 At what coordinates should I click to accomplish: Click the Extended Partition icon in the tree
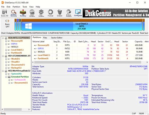(x=9, y=77)
